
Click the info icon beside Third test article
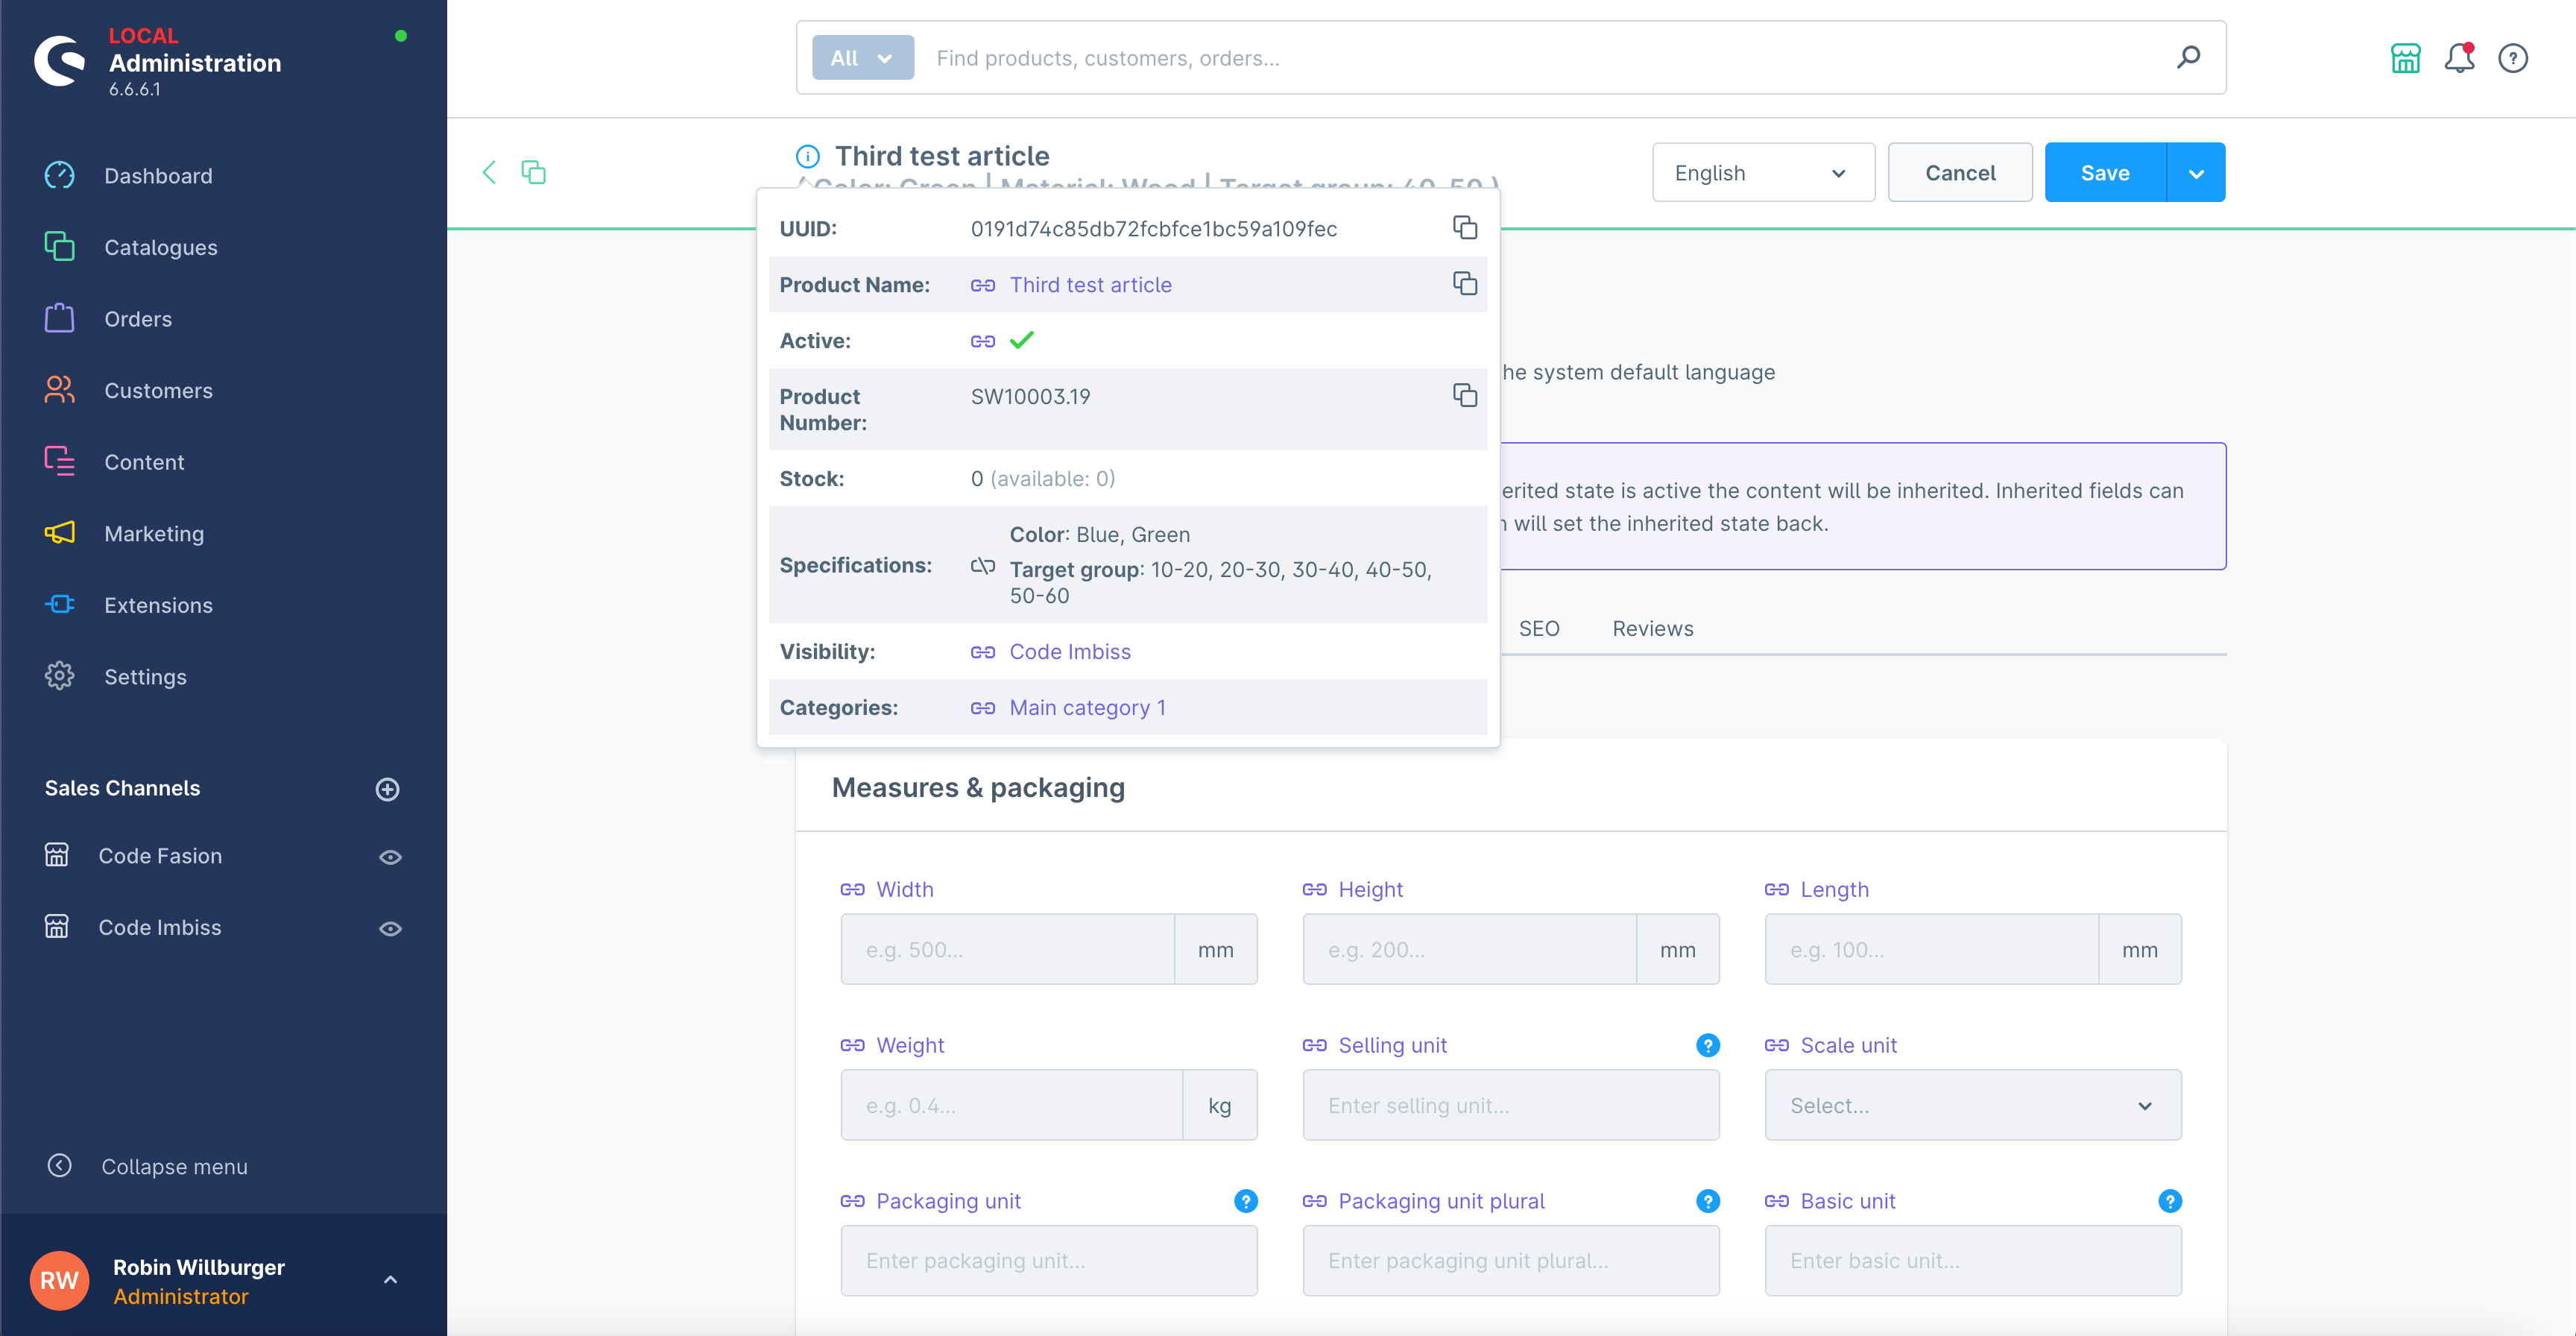click(x=808, y=156)
